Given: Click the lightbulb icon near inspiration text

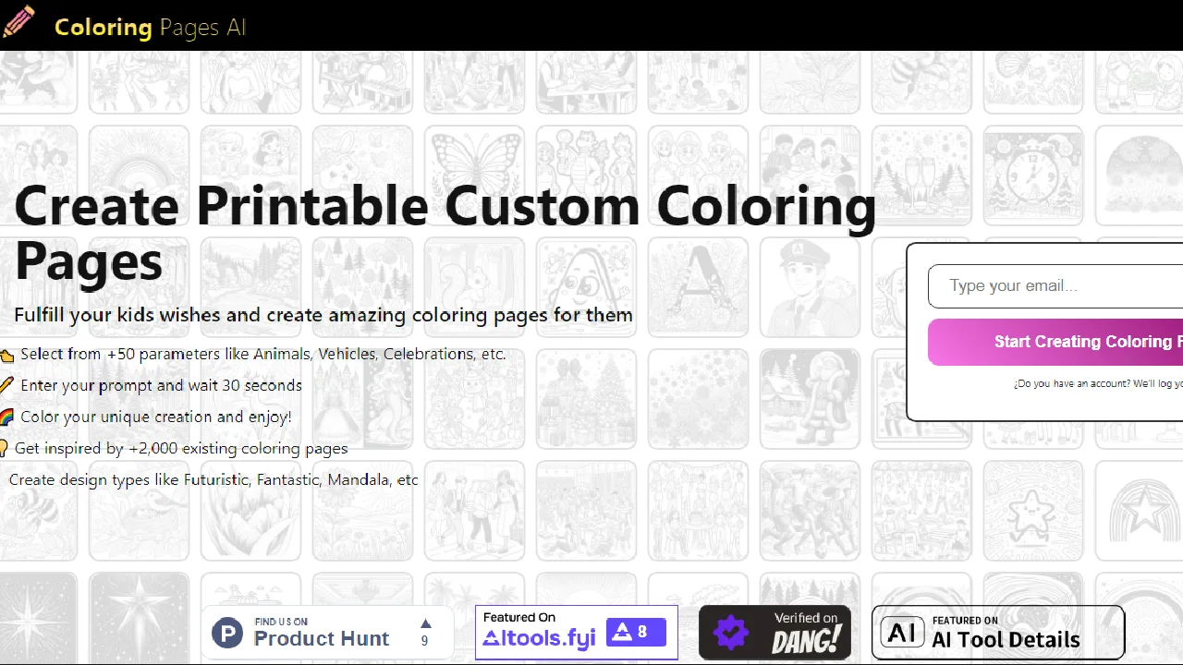Looking at the screenshot, I should 4,448.
